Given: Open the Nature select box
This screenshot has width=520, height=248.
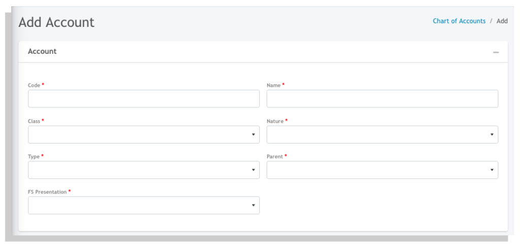Looking at the screenshot, I should [382, 135].
